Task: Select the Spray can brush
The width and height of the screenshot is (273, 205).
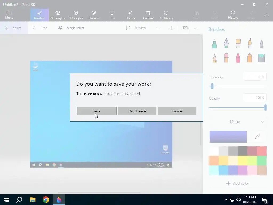Action: (x=250, y=58)
